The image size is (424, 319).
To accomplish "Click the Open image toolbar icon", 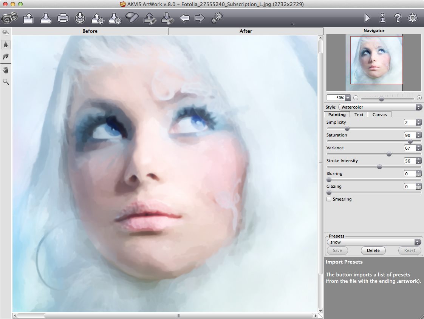I will 28,18.
